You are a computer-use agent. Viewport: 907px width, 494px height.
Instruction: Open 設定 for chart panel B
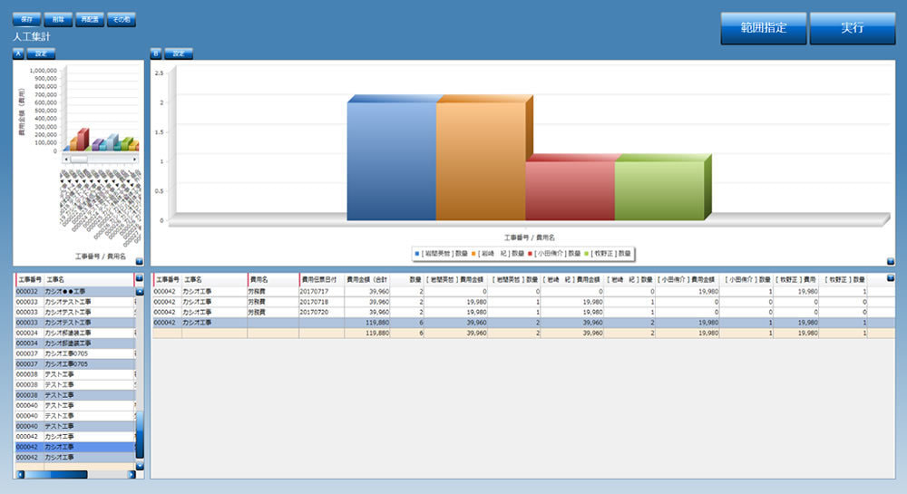[x=178, y=53]
